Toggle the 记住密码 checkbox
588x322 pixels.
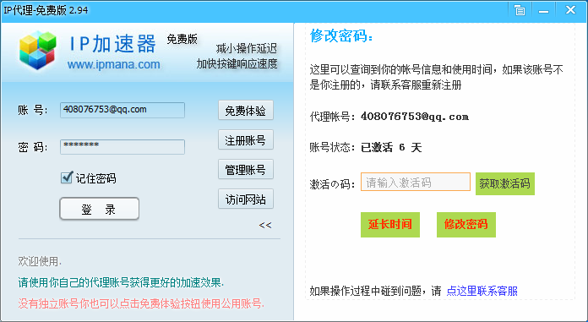(67, 177)
